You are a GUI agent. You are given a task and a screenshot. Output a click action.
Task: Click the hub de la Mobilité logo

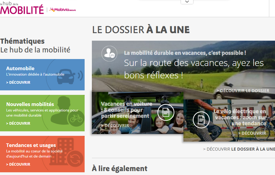[22, 8]
